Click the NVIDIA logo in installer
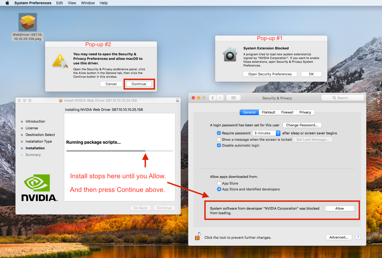The width and height of the screenshot is (382, 258). click(x=39, y=187)
